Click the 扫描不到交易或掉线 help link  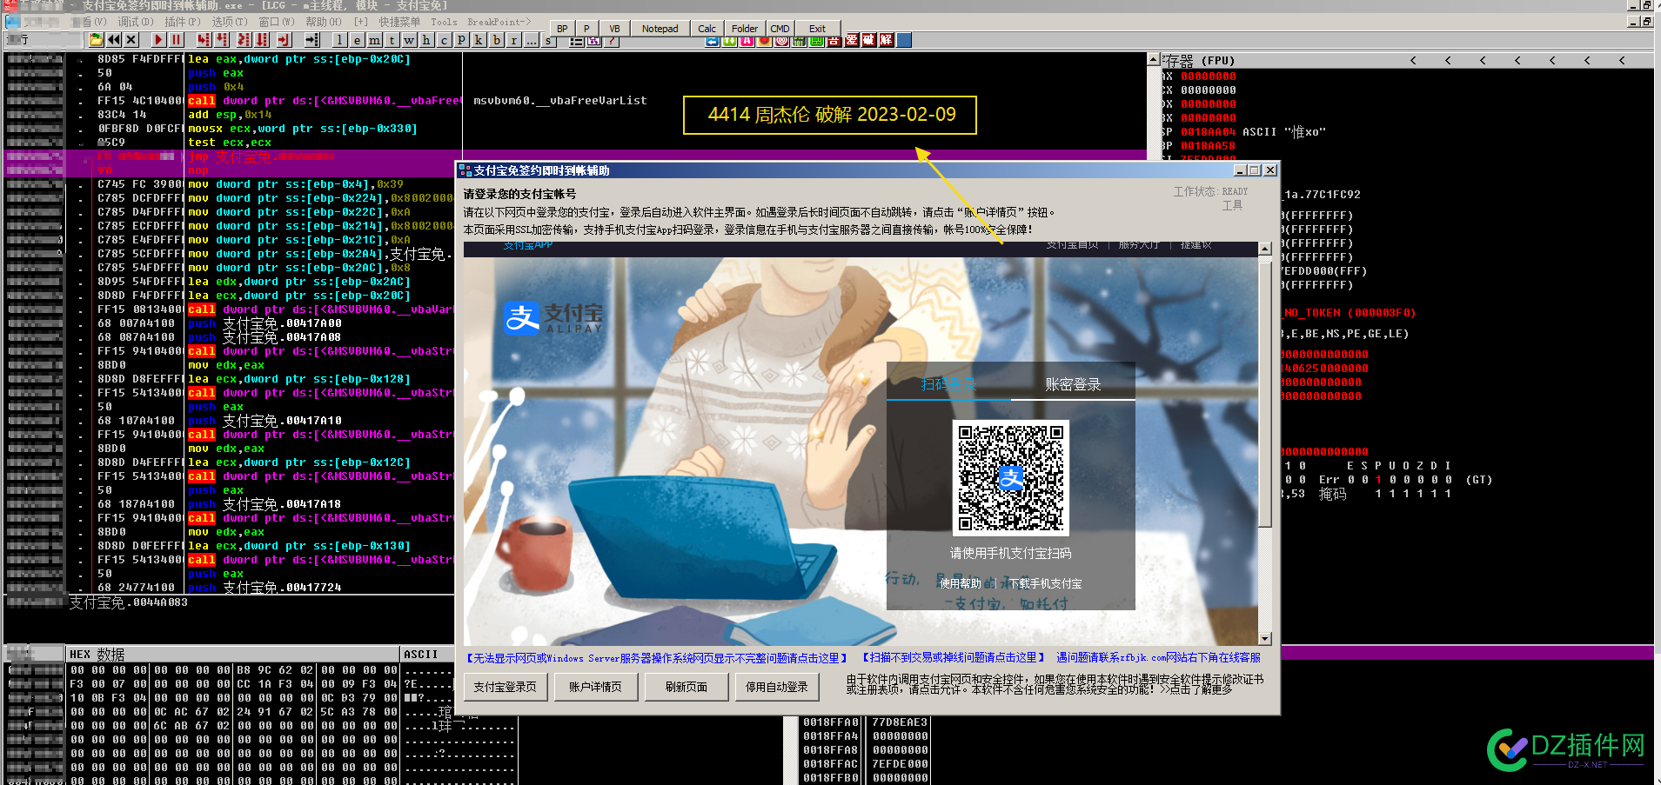(954, 658)
